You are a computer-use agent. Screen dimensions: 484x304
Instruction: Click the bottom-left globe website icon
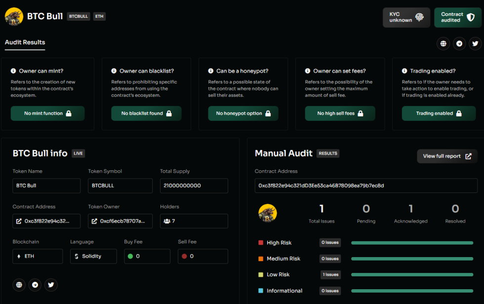pyautogui.click(x=19, y=284)
